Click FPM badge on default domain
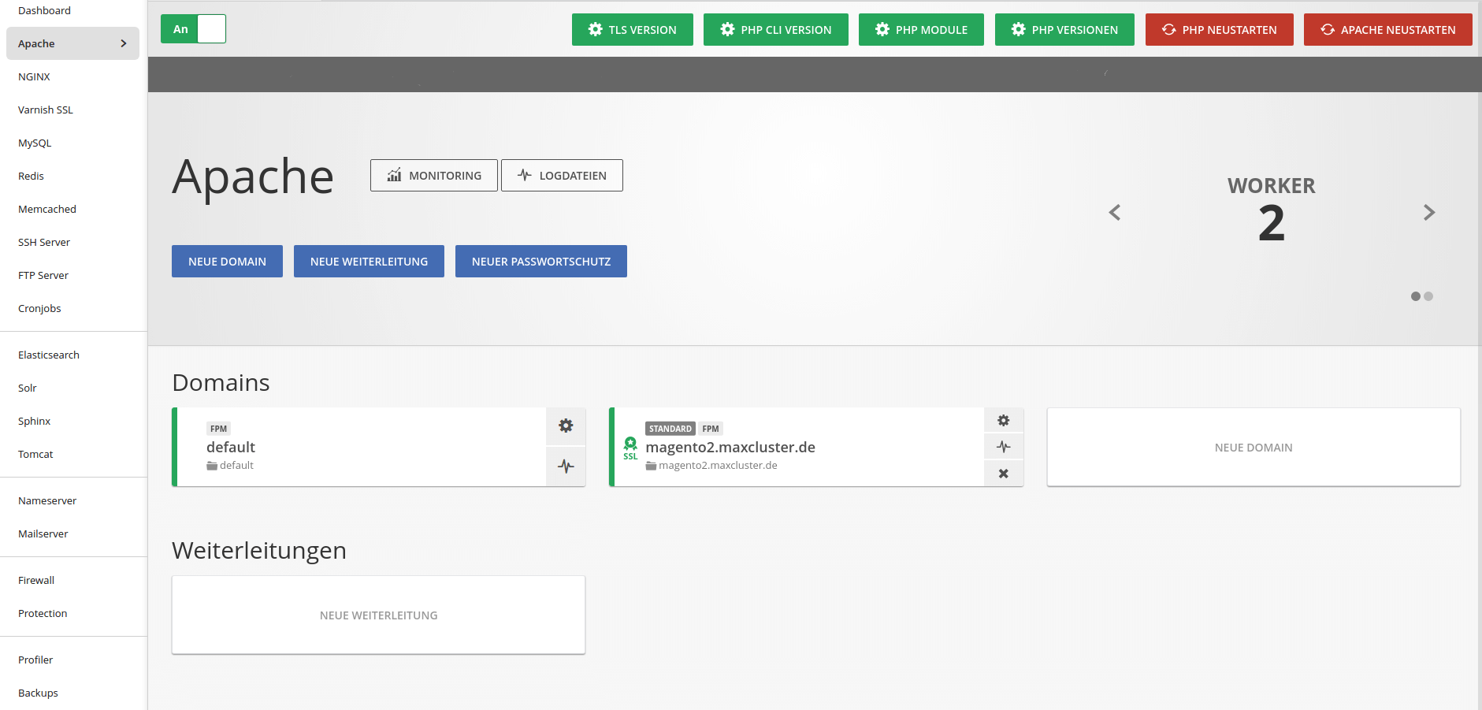The height and width of the screenshot is (710, 1482). [x=218, y=429]
